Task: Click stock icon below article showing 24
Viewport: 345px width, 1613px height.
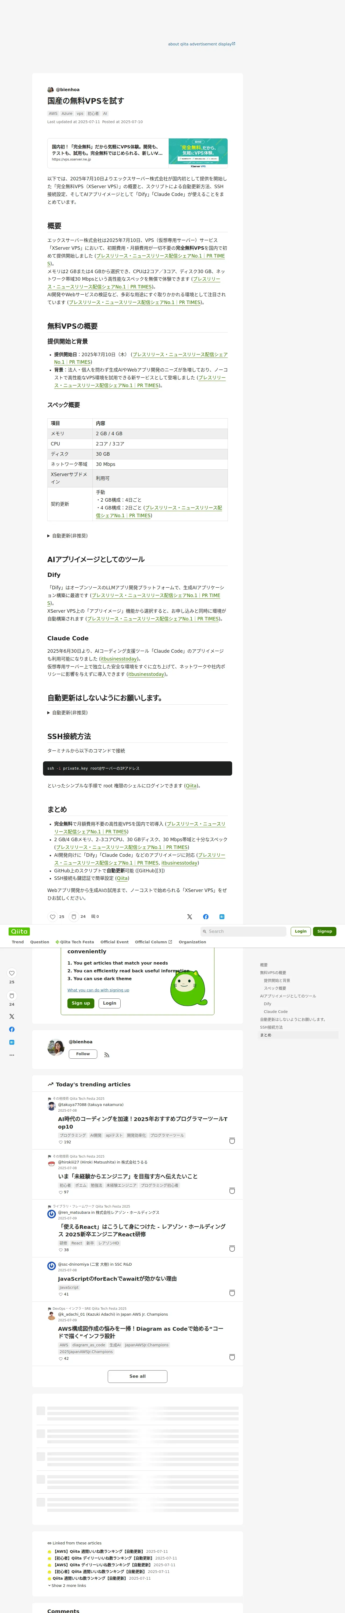Action: [x=73, y=917]
